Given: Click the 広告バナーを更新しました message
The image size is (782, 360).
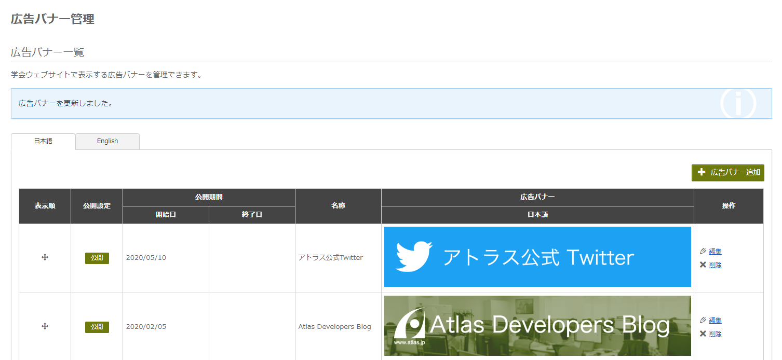Looking at the screenshot, I should 66,103.
